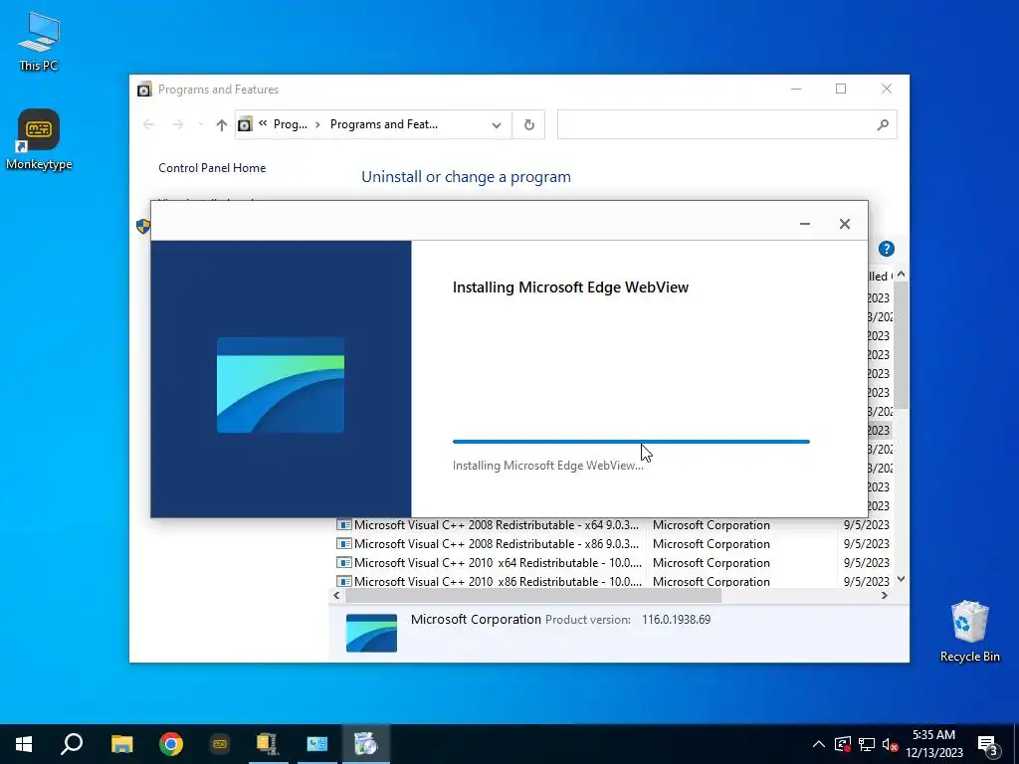Click the Windows Start button

tap(24, 744)
